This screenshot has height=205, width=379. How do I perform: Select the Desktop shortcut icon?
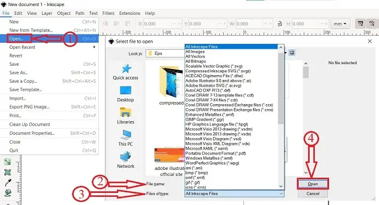125,90
